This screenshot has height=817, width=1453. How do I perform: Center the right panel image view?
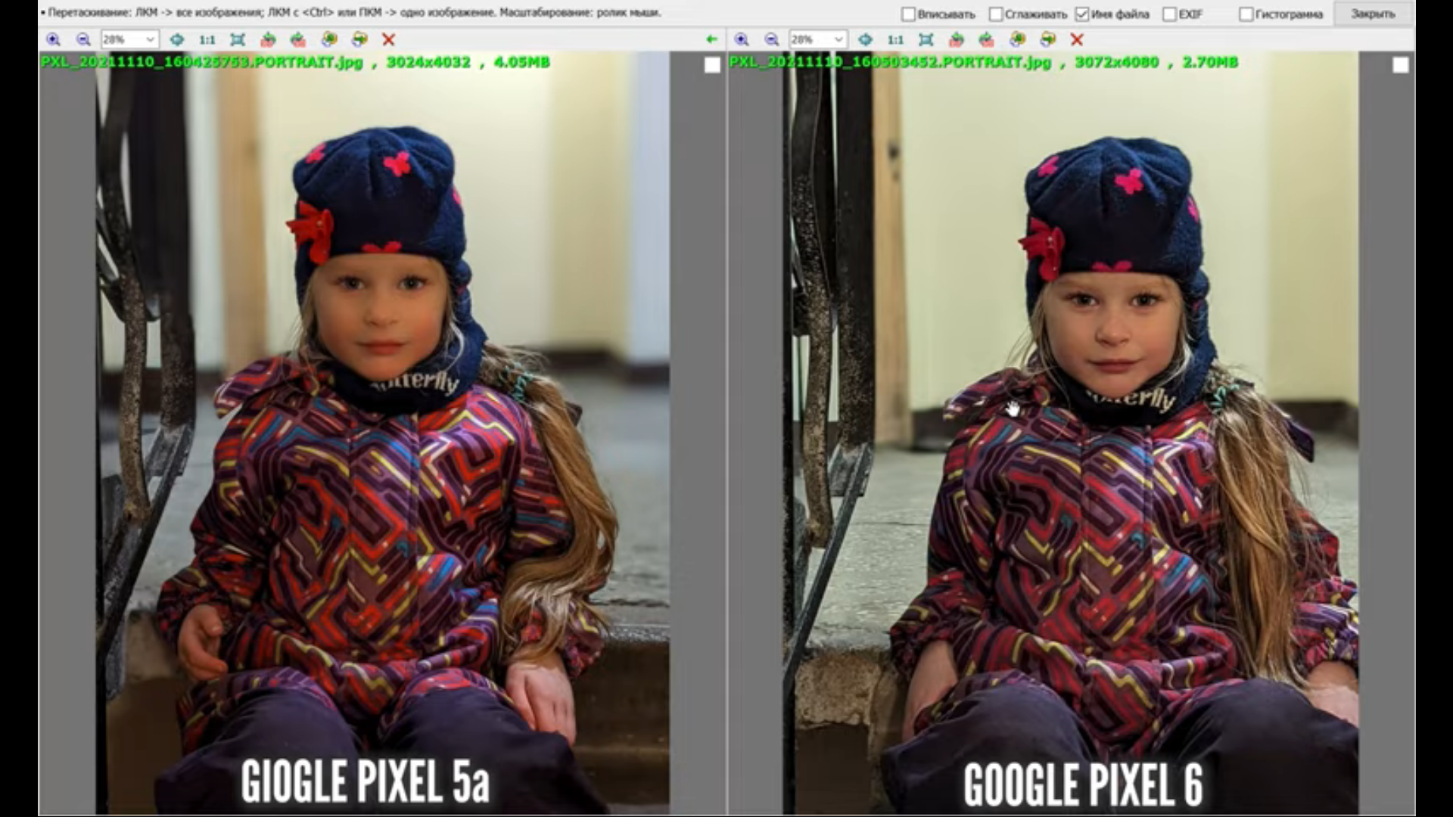click(x=865, y=39)
